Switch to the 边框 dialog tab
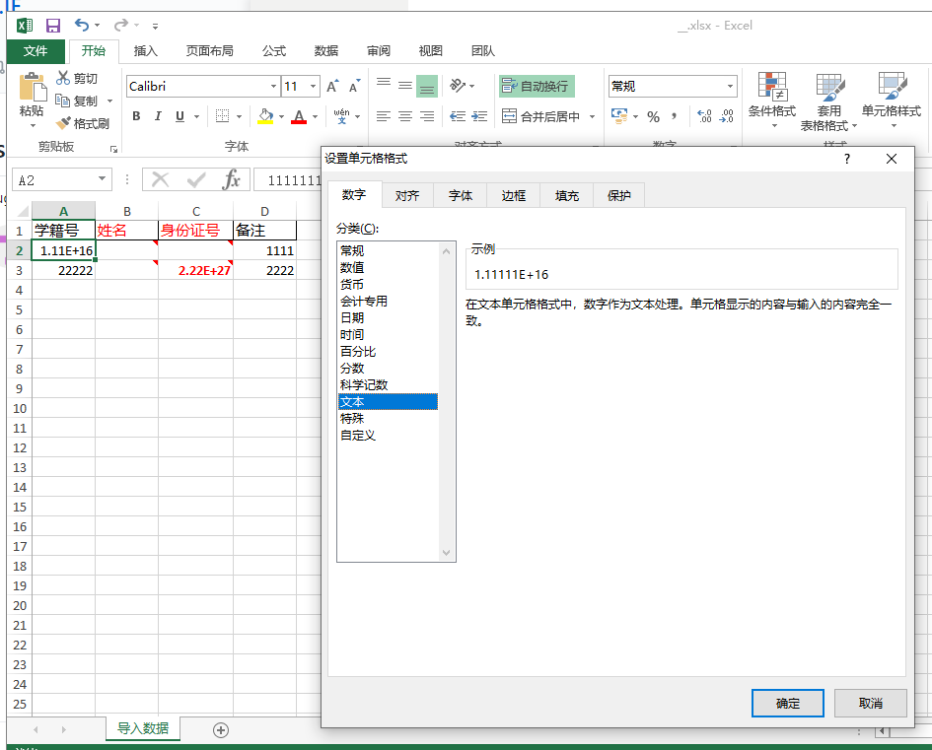The width and height of the screenshot is (932, 750). [514, 195]
